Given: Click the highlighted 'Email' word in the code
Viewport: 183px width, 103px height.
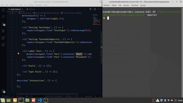Looking at the screenshot, I should (x=79, y=54).
